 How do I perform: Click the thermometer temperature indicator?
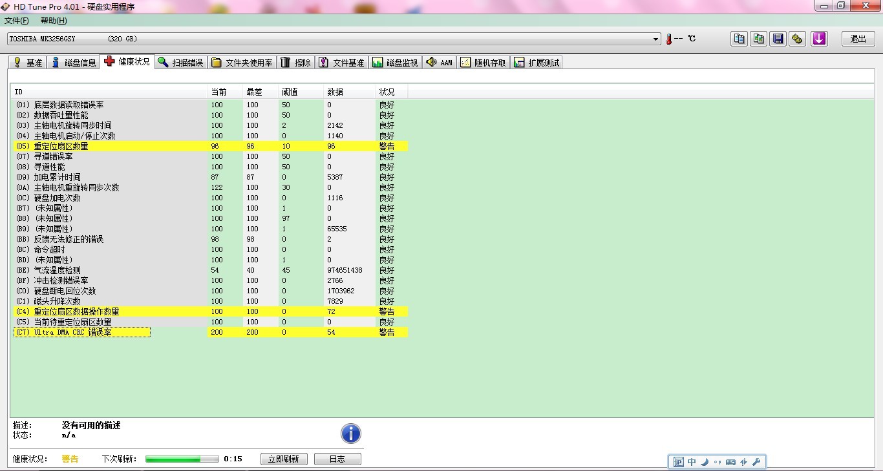(x=669, y=39)
